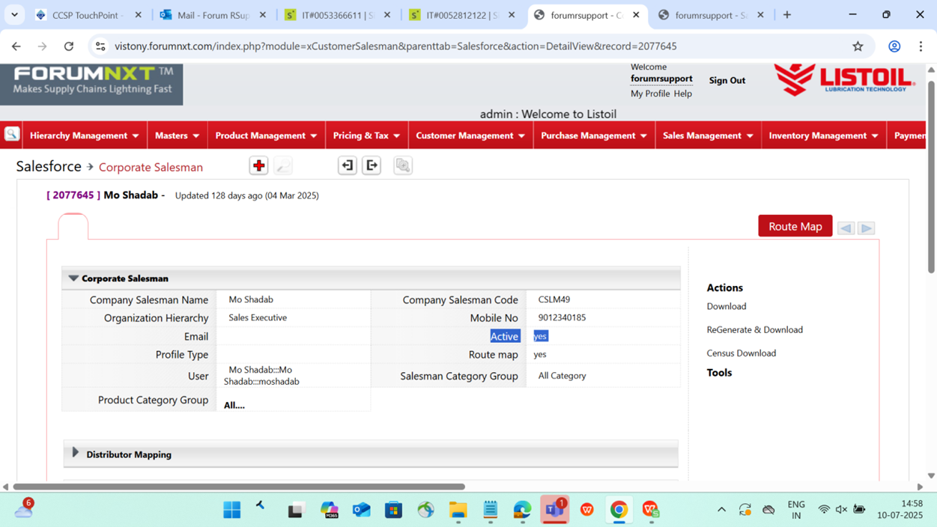The image size is (937, 527).
Task: Open My Profile link
Action: click(x=649, y=94)
